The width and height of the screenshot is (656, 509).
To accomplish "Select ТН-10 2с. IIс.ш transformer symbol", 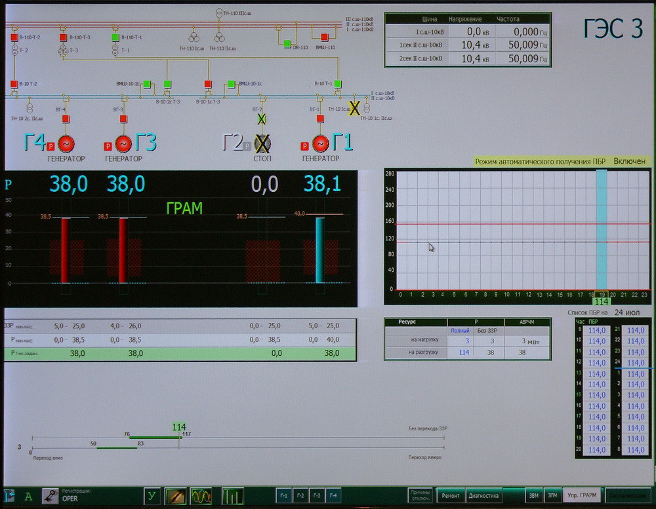I will point(30,108).
